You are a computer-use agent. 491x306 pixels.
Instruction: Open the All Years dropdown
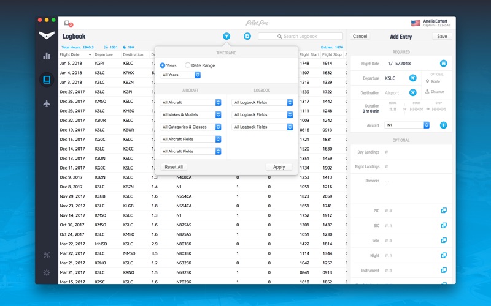(x=180, y=75)
